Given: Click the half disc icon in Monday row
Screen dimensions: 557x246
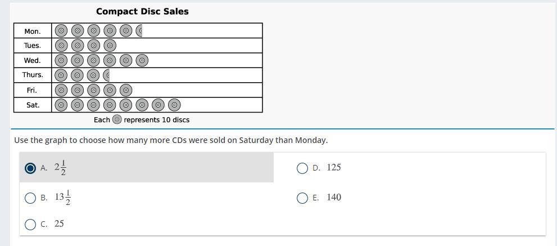Looking at the screenshot, I should 139,31.
